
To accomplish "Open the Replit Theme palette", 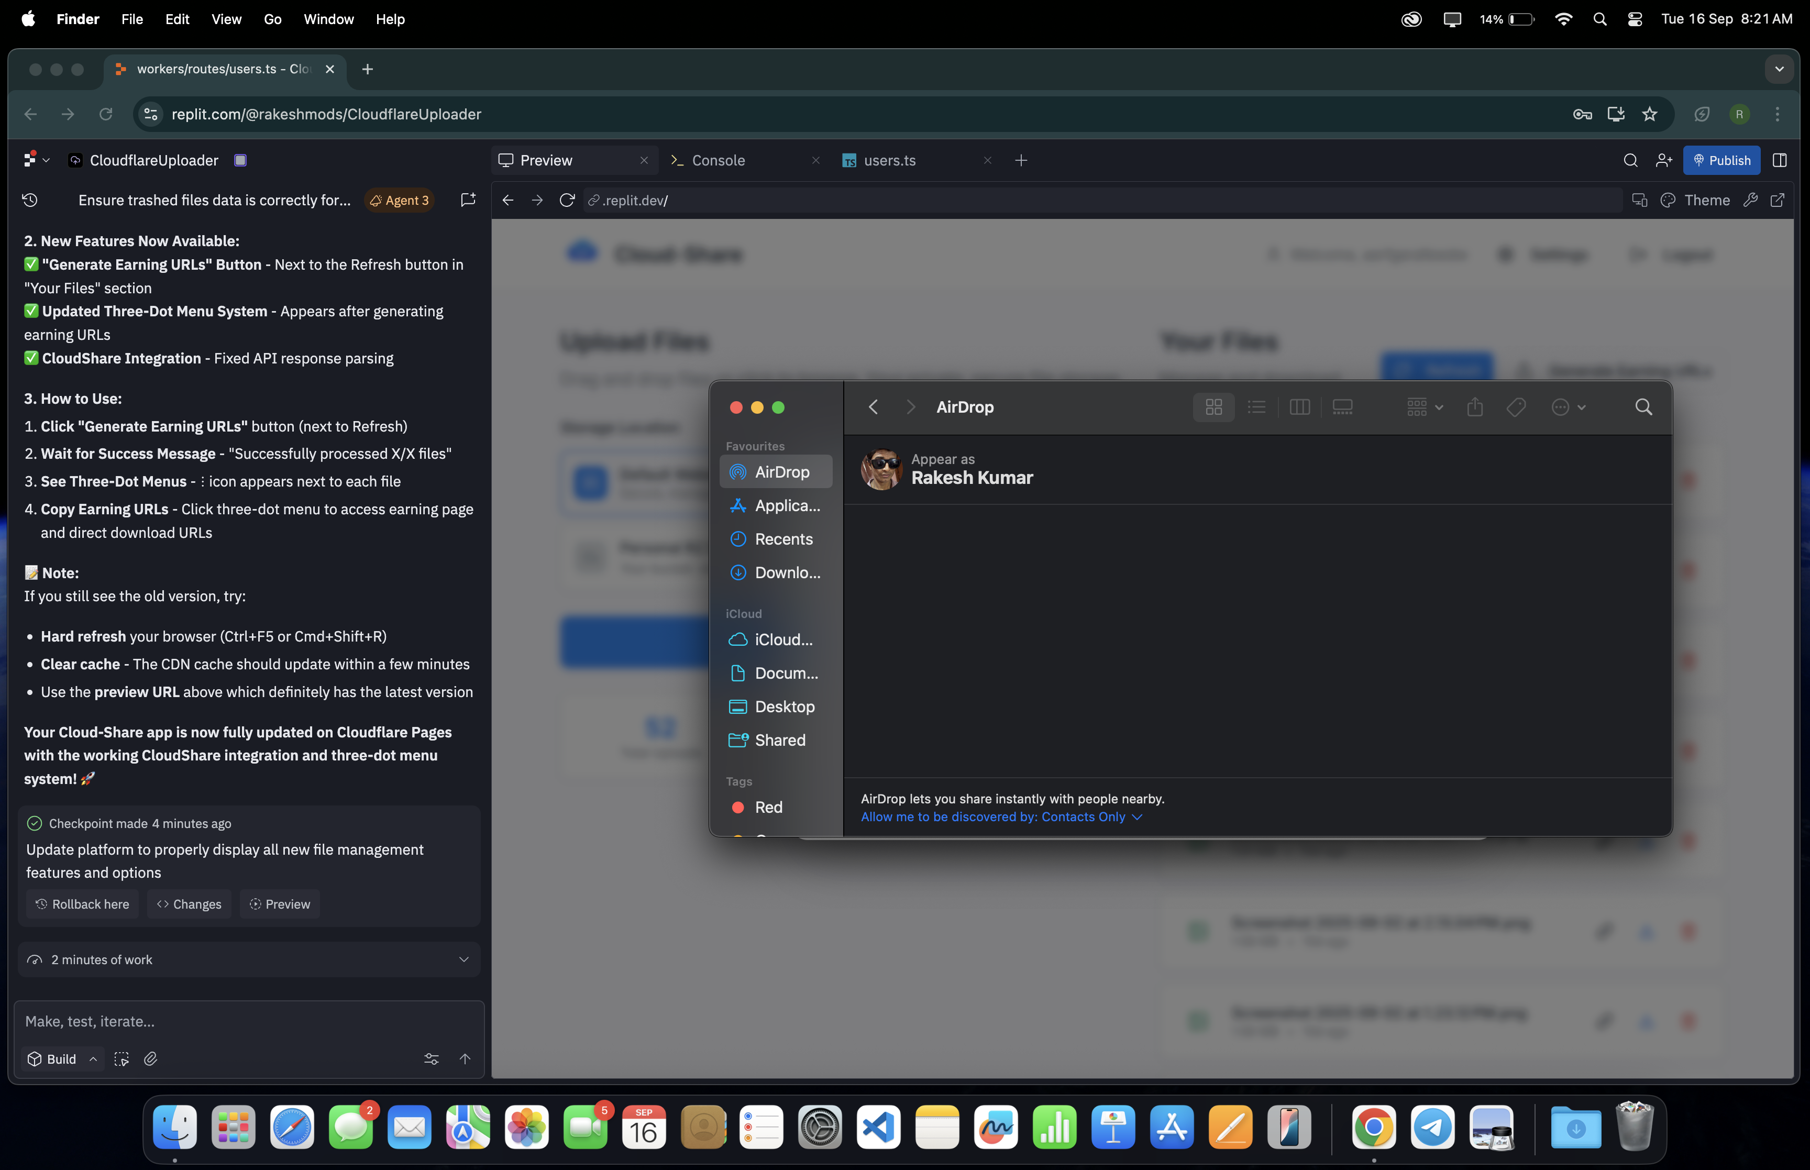I will pos(1695,200).
